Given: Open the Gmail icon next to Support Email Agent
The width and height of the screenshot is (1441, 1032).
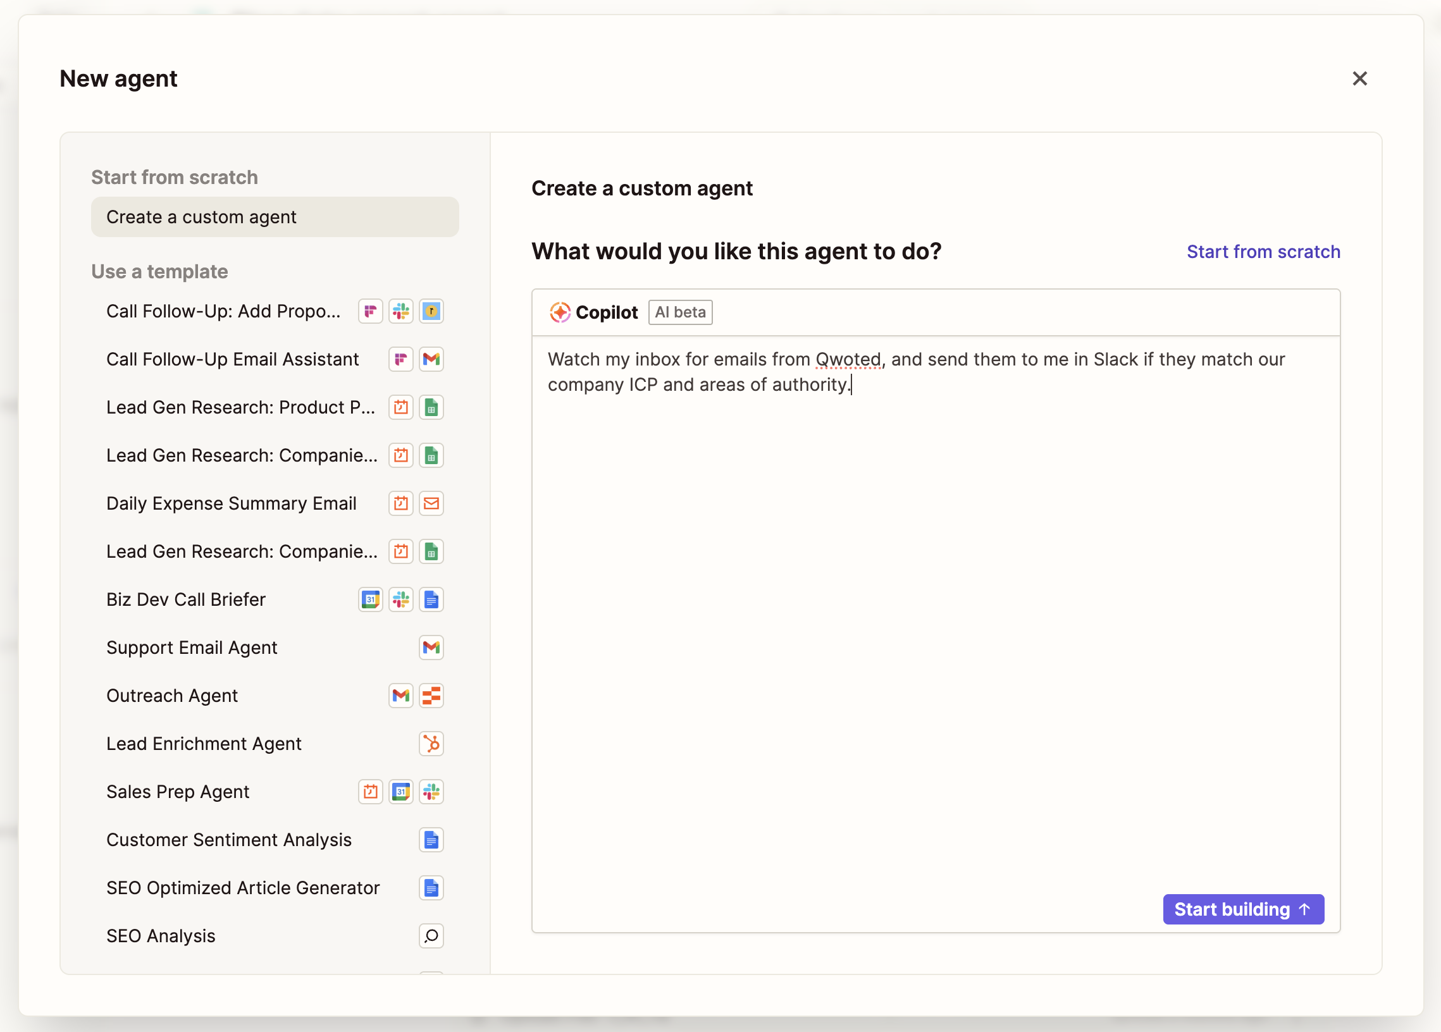Looking at the screenshot, I should point(431,648).
